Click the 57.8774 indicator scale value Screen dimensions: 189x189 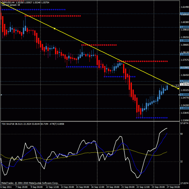184,123
